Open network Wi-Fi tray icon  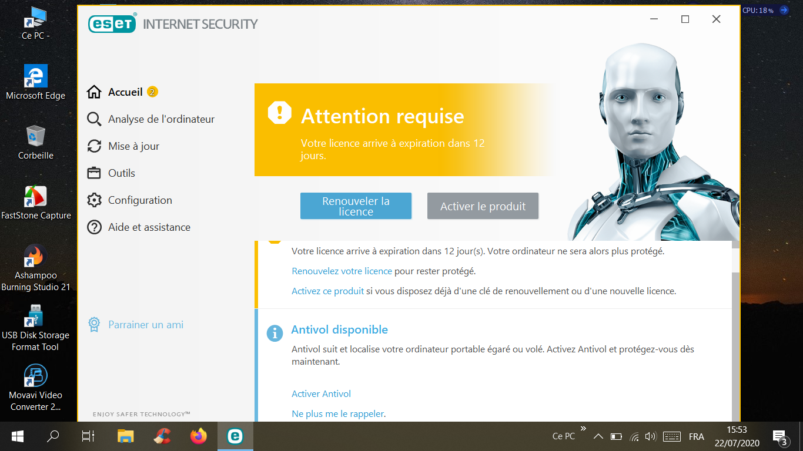(634, 436)
